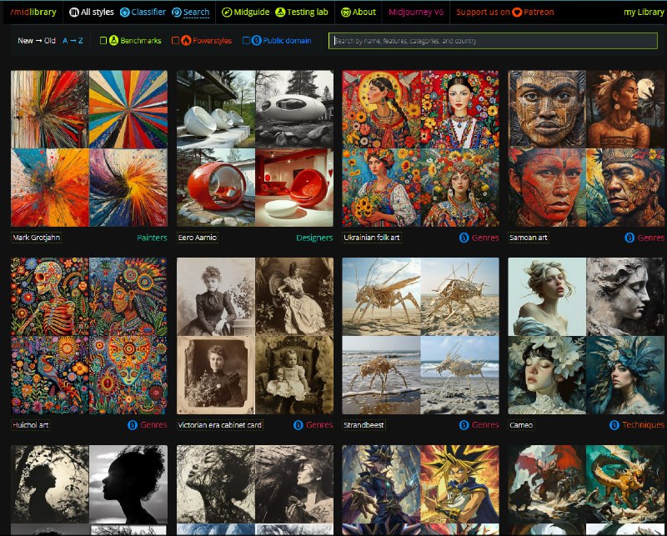Open the Strandbeest thumbnail collage
This screenshot has width=667, height=536.
pos(420,336)
